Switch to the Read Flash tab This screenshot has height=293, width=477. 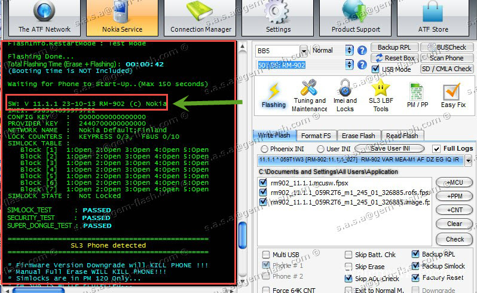click(x=402, y=135)
